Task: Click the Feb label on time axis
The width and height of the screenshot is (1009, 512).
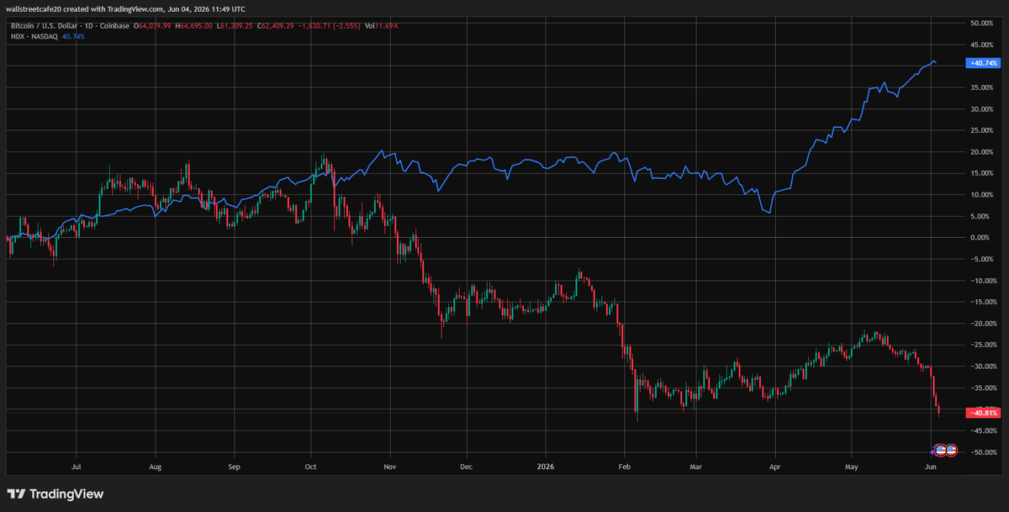Action: pyautogui.click(x=623, y=465)
